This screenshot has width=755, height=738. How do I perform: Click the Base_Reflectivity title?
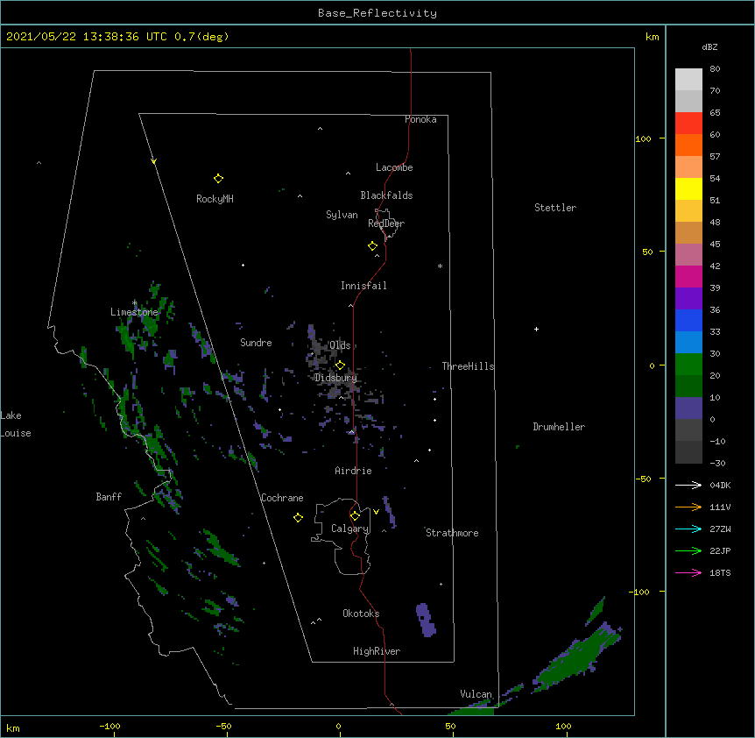tap(377, 13)
